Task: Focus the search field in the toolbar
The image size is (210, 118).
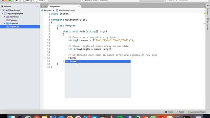Action: 186,1
